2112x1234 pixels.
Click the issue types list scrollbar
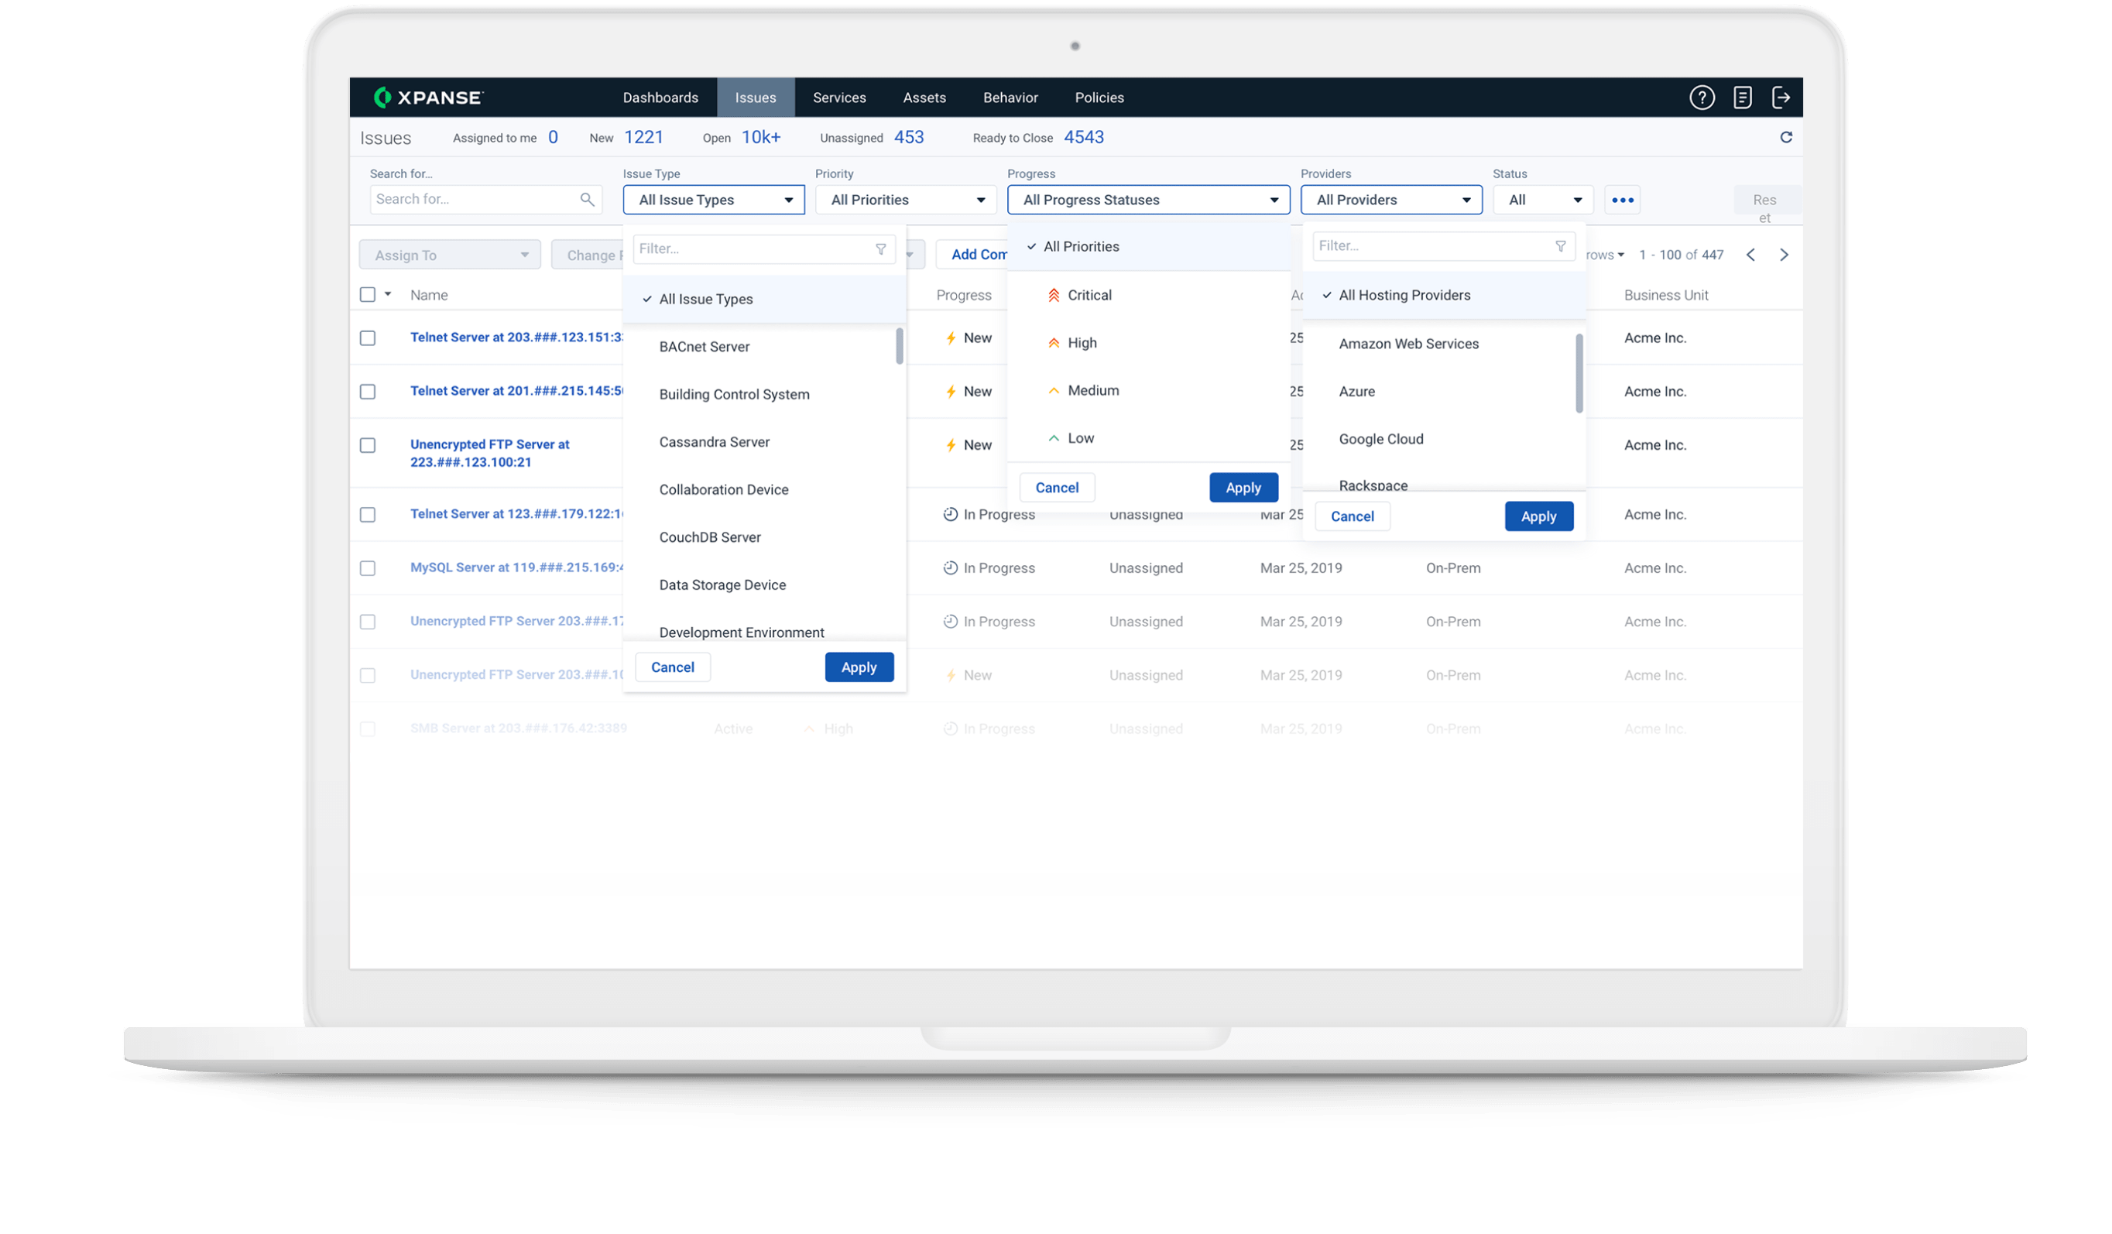900,346
